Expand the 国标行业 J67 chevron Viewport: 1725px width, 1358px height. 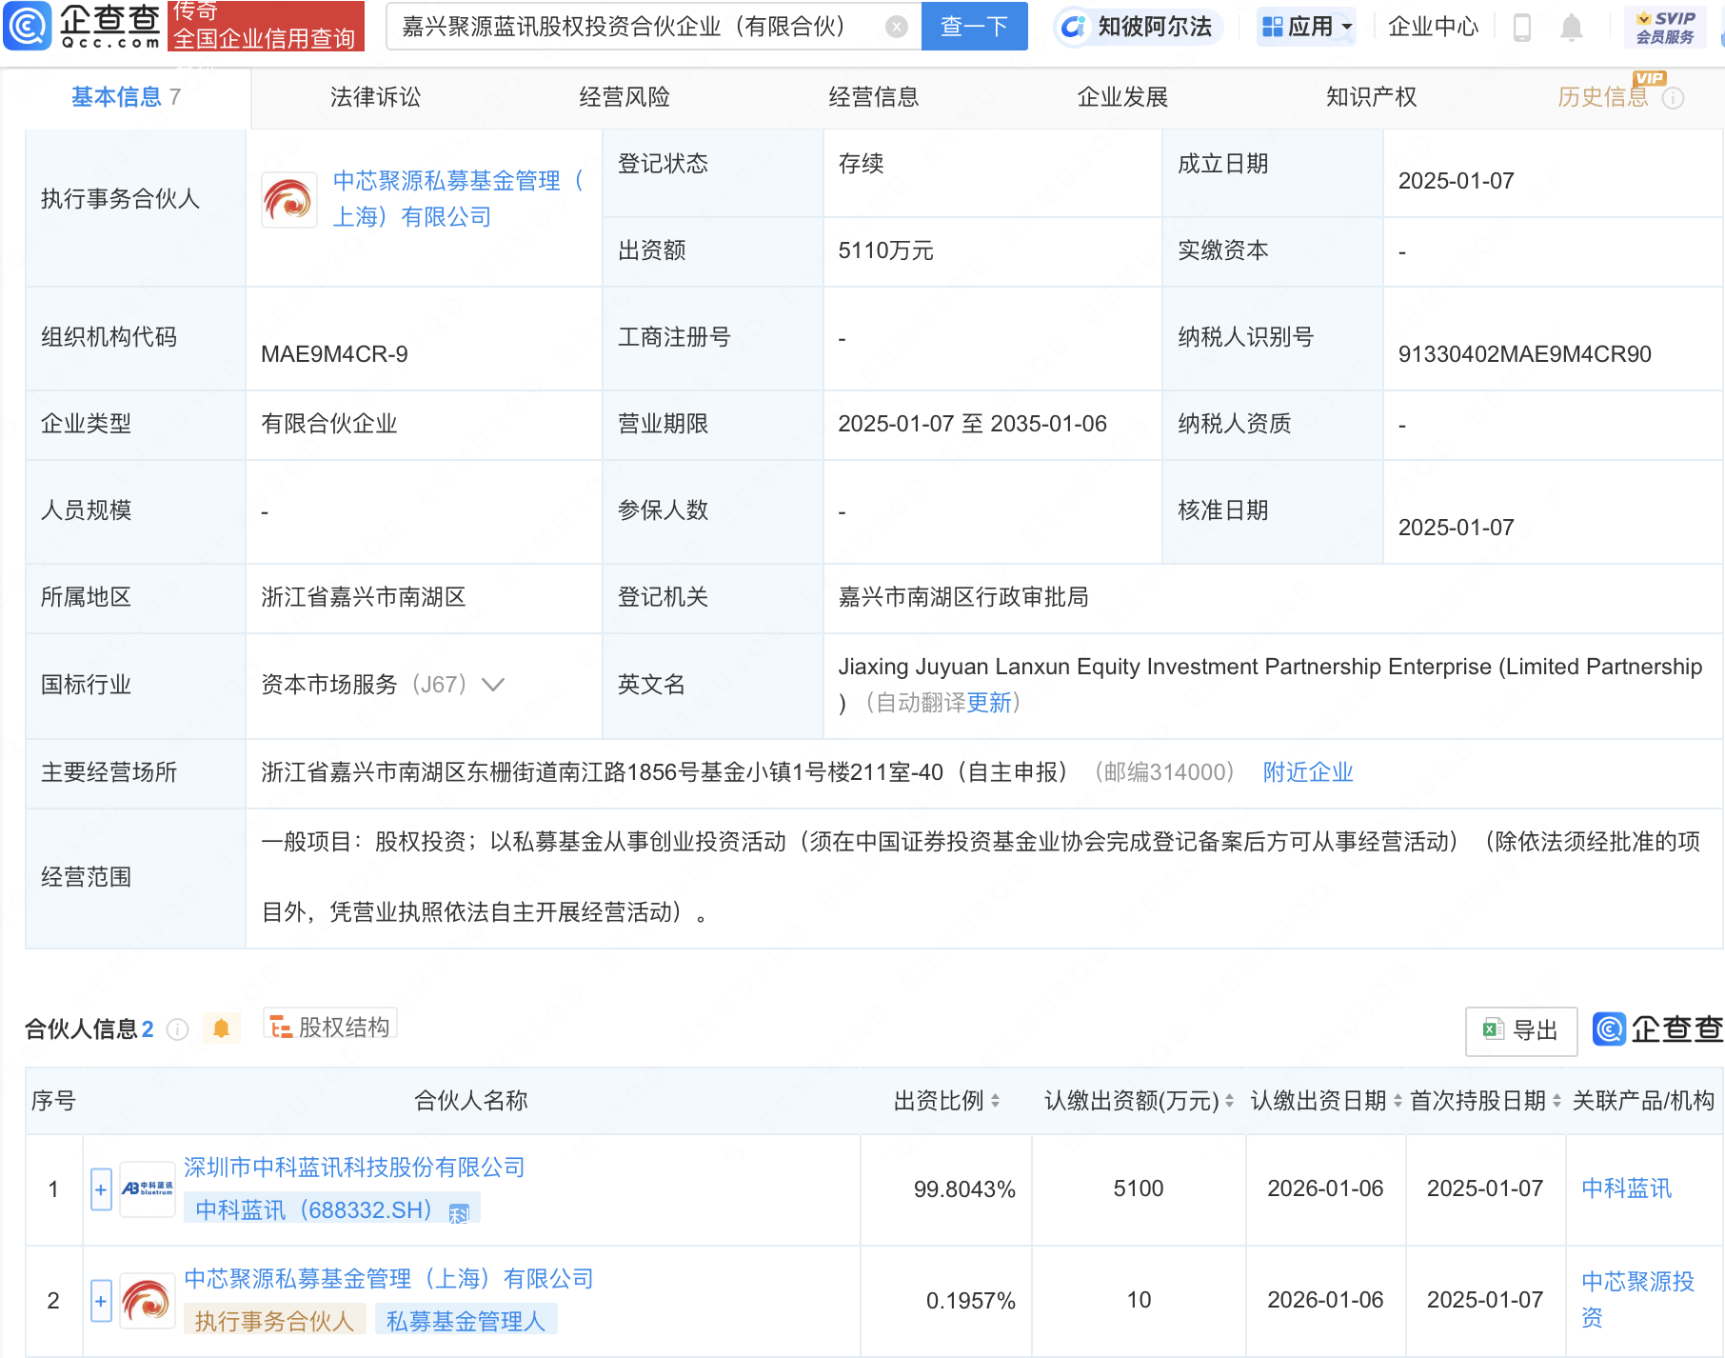pos(493,685)
